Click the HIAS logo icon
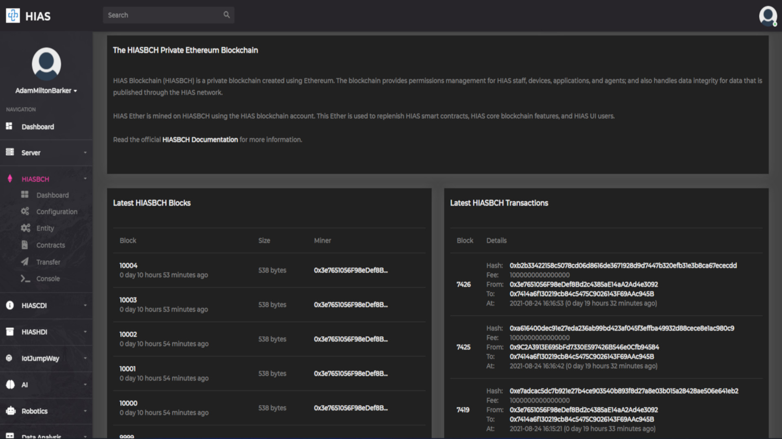 pos(13,15)
